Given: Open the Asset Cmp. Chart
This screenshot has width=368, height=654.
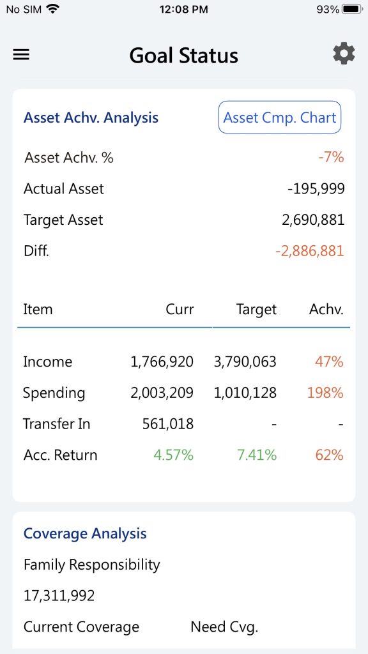Looking at the screenshot, I should pyautogui.click(x=280, y=118).
